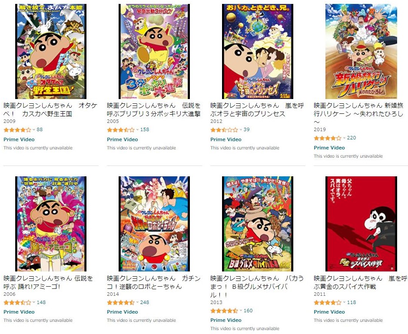Open star rating for the 2019 movie
408x334 pixels.
[328, 138]
